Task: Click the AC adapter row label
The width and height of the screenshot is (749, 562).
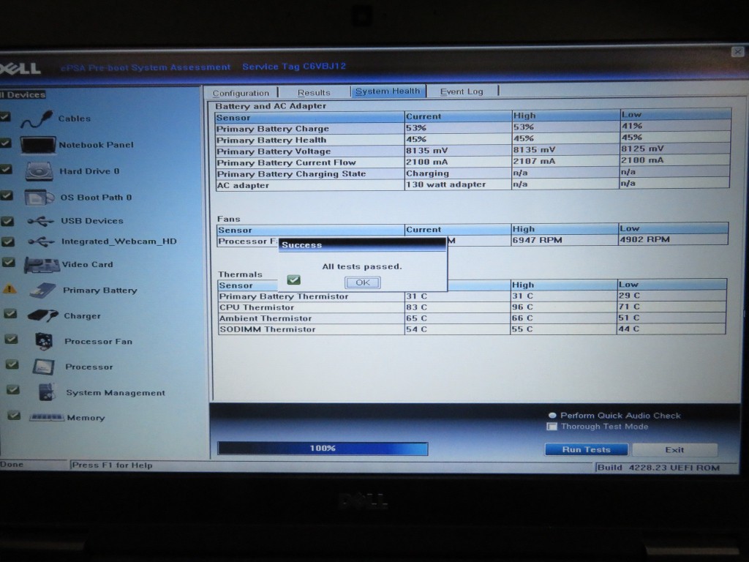Action: point(243,185)
